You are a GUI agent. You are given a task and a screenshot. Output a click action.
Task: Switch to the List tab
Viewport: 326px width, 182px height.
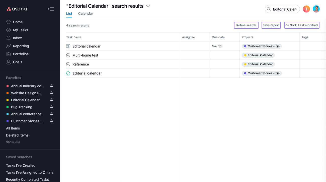click(69, 13)
